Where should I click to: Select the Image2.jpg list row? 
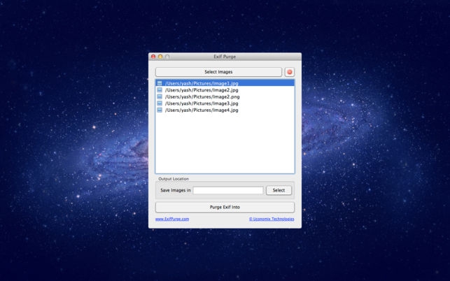point(225,90)
